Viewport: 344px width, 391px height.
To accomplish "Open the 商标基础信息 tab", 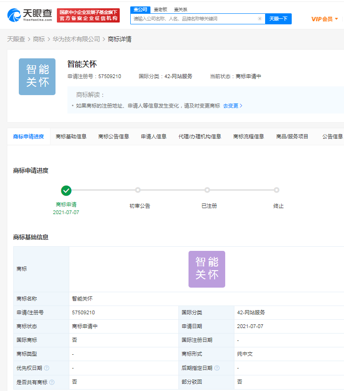I will pyautogui.click(x=71, y=136).
